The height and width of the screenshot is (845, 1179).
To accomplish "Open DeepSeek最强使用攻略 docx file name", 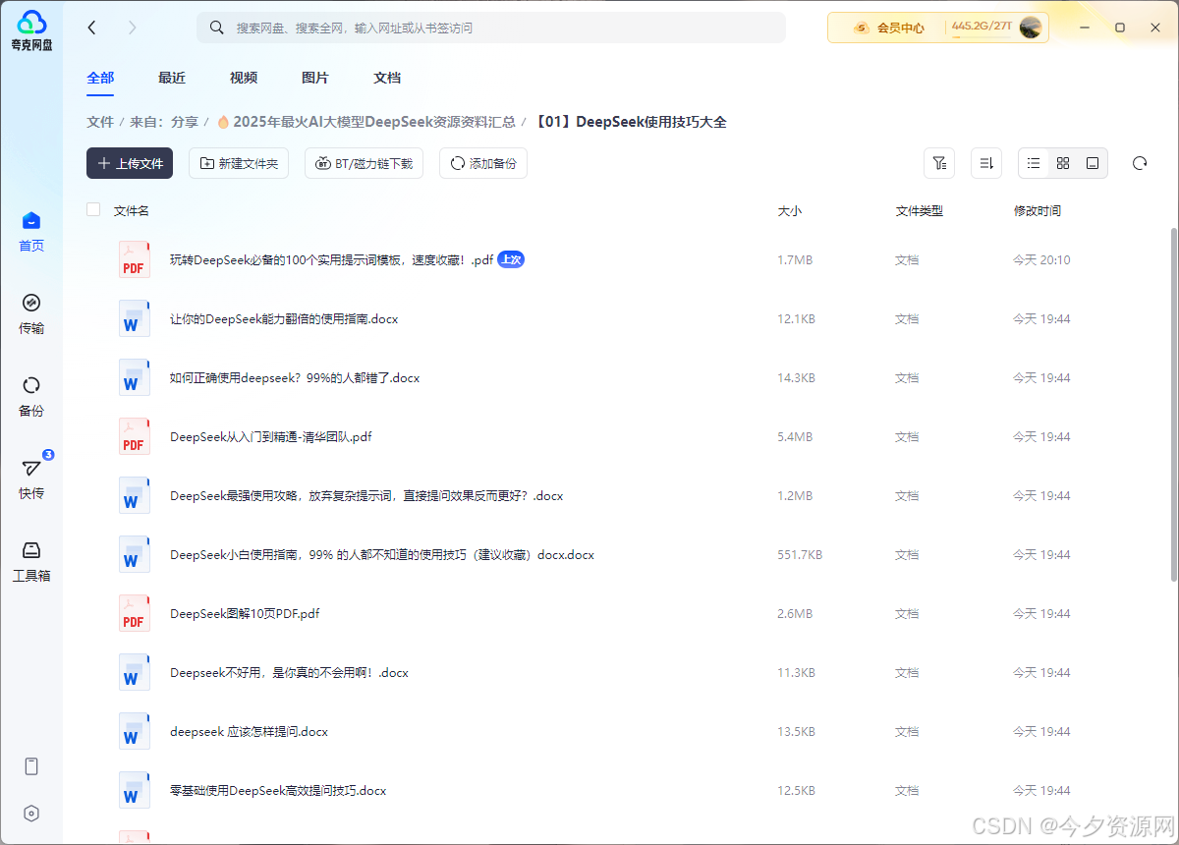I will tap(366, 496).
